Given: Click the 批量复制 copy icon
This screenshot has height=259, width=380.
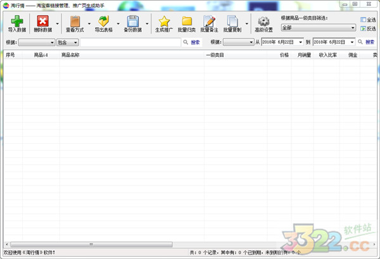Looking at the screenshot, I should point(232,21).
